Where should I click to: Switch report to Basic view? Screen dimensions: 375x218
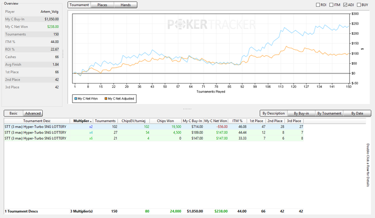(x=13, y=113)
